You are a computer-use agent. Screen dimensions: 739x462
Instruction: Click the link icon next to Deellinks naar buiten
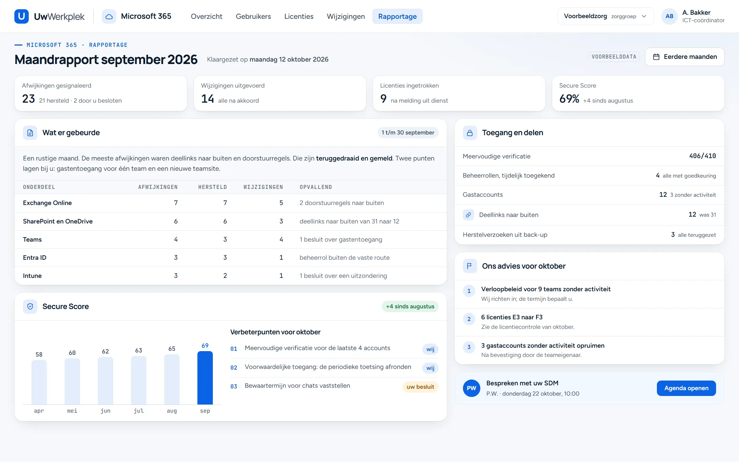468,215
